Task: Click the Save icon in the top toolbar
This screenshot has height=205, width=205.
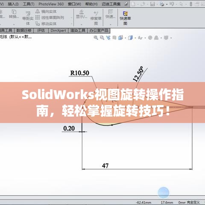Action: pos(152,4)
